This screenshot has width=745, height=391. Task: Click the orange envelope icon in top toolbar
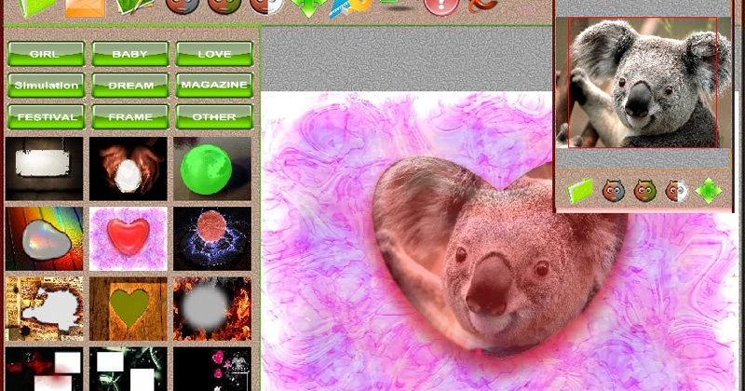click(85, 7)
